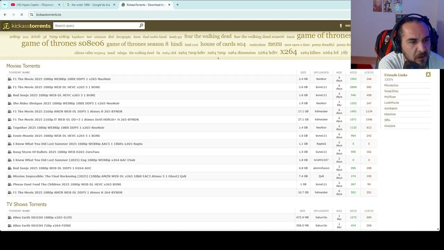Open I Know What You Did ESub torrent
Viewport: 444px width, 250px height.
74,160
